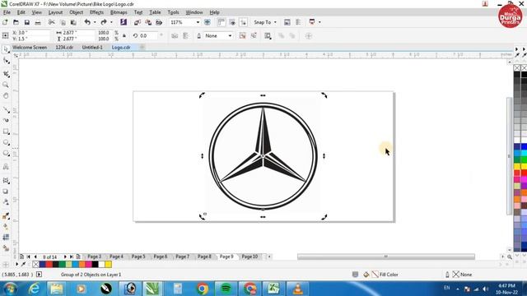Viewport: 527px width, 296px height.
Task: Select the Polygon tool
Action: [6, 154]
